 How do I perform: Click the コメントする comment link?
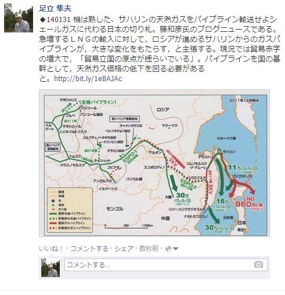(89, 249)
